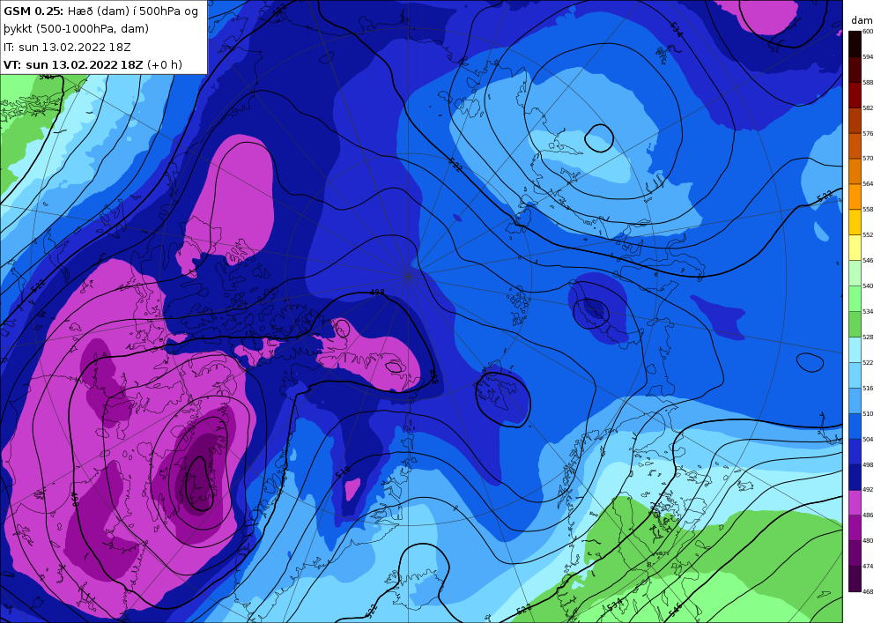Click the magenta colorbar band between 486 and 492
This screenshot has width=881, height=623.
pos(854,503)
